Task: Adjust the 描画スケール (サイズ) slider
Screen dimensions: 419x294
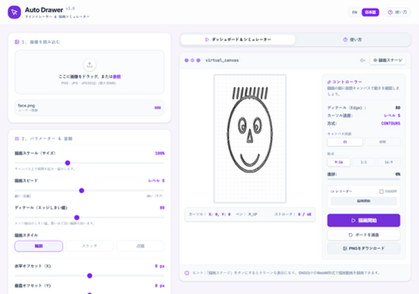Action: [x=68, y=163]
